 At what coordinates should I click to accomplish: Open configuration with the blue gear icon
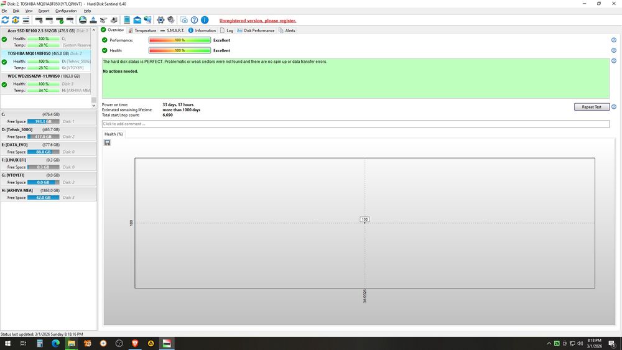pyautogui.click(x=160, y=20)
